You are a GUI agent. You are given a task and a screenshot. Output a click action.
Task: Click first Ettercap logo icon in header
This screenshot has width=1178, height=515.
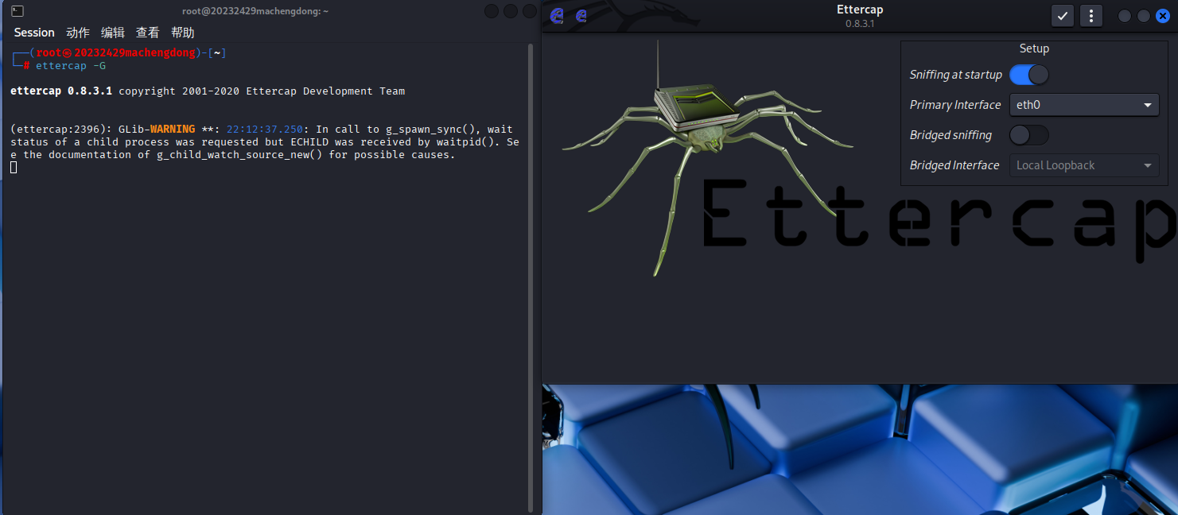[558, 15]
